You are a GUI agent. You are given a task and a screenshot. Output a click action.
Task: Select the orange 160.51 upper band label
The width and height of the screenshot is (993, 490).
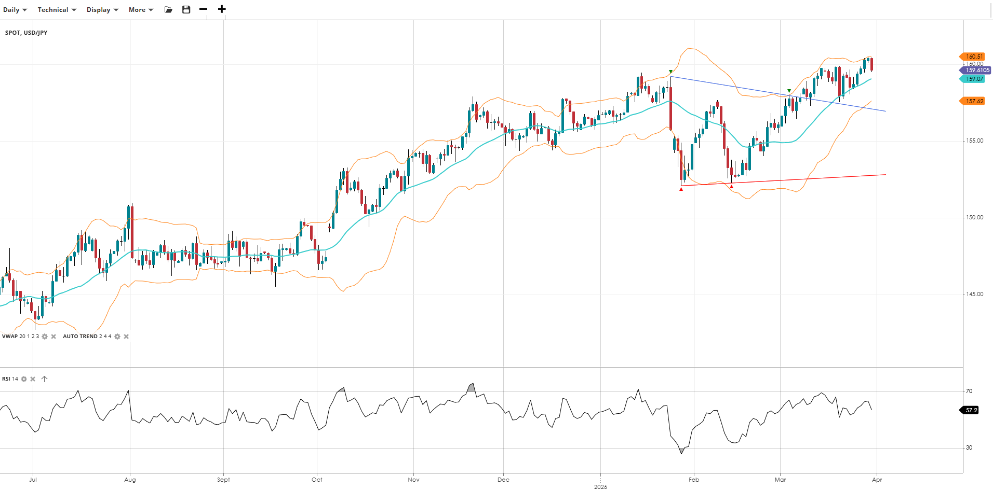(974, 57)
